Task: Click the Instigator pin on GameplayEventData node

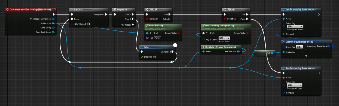Action: (x=284, y=52)
